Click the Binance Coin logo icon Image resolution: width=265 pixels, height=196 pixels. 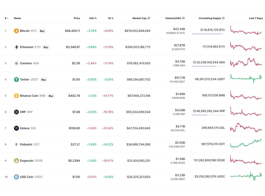click(x=16, y=96)
